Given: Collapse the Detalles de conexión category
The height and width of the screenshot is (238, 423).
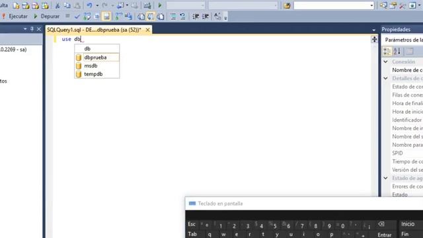Looking at the screenshot, I should point(386,78).
